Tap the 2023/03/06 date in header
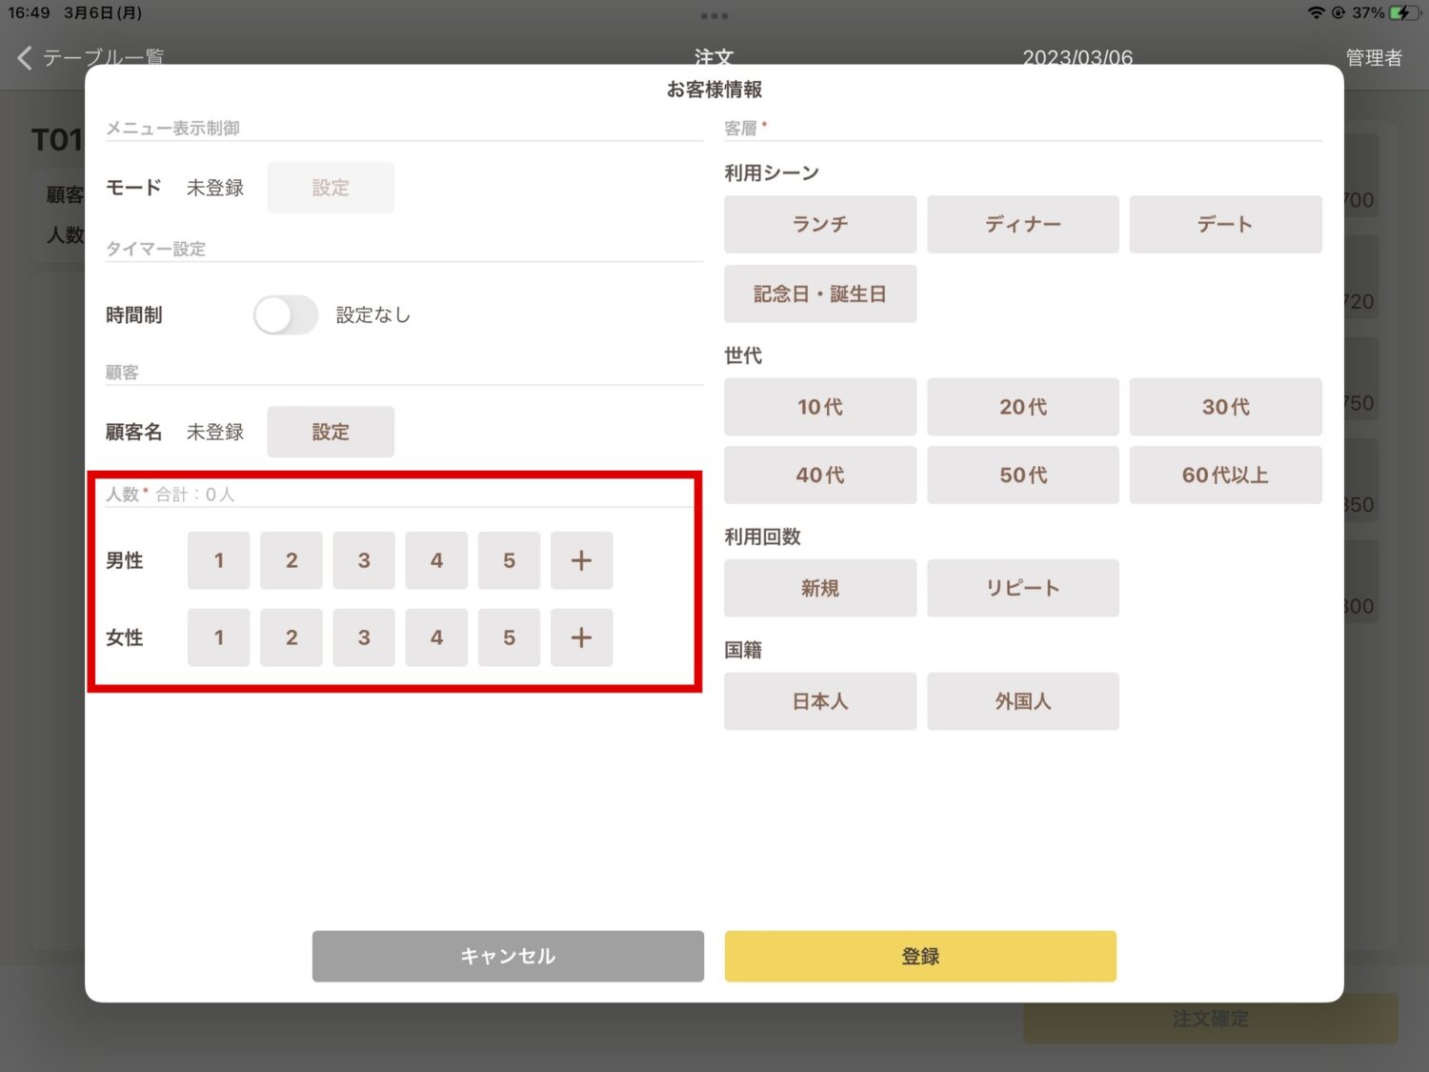The width and height of the screenshot is (1429, 1072). tap(1077, 58)
